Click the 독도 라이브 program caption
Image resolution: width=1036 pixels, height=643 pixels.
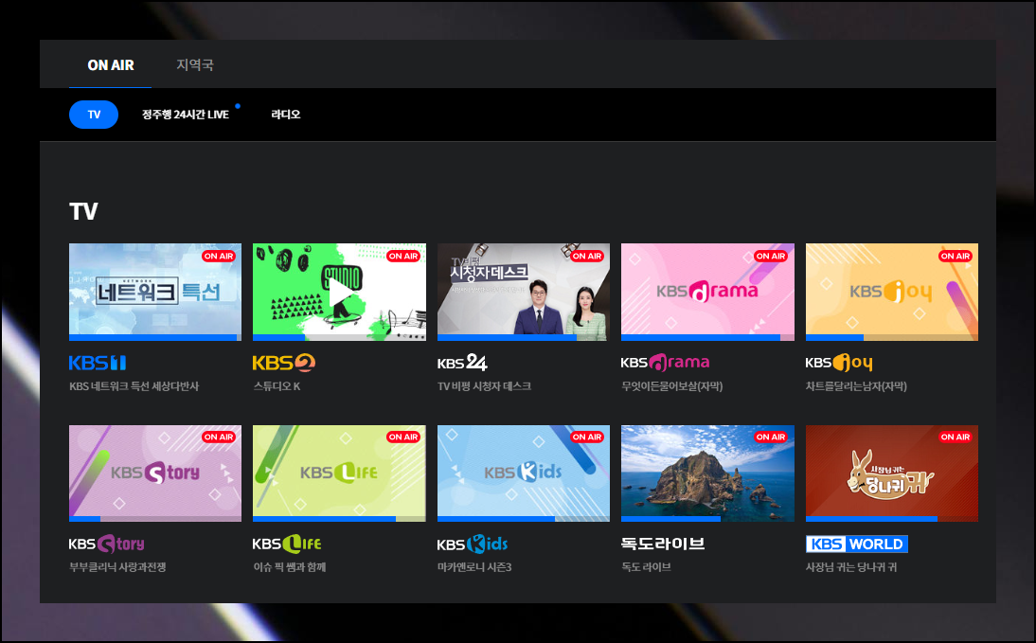(x=646, y=567)
